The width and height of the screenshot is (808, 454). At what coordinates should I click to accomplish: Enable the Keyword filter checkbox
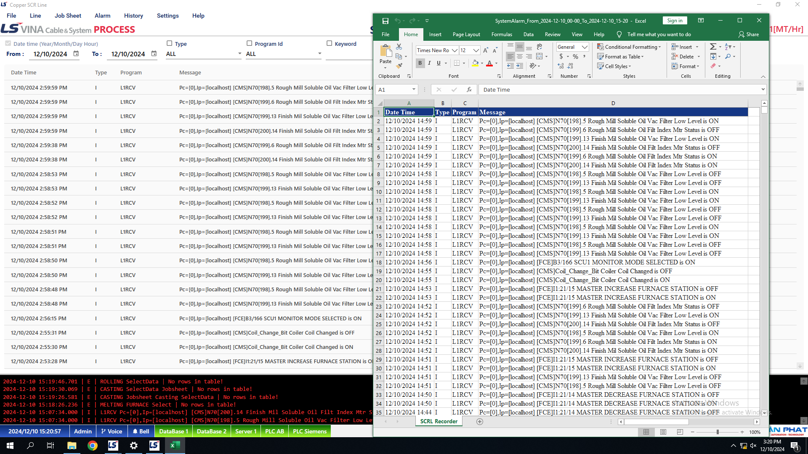(329, 43)
